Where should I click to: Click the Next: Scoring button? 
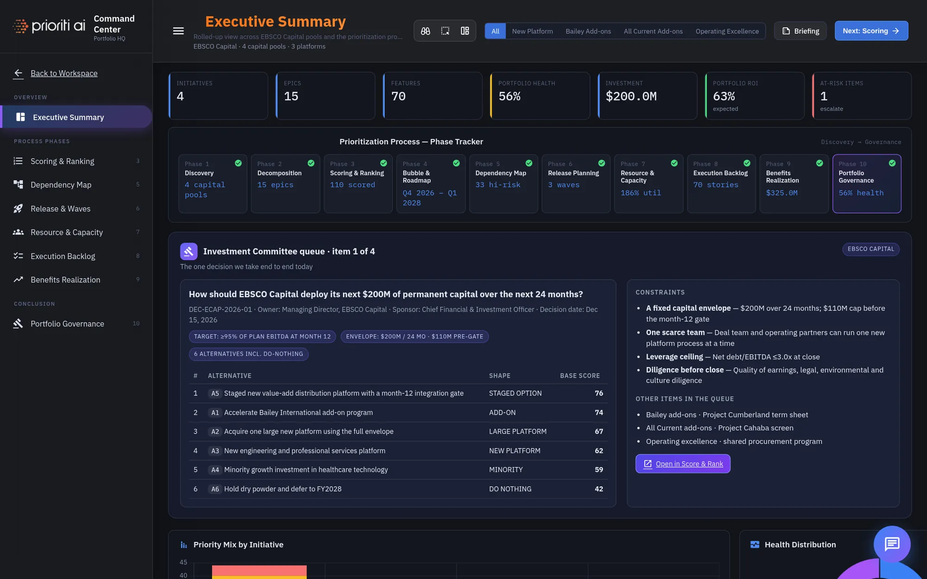click(x=871, y=31)
